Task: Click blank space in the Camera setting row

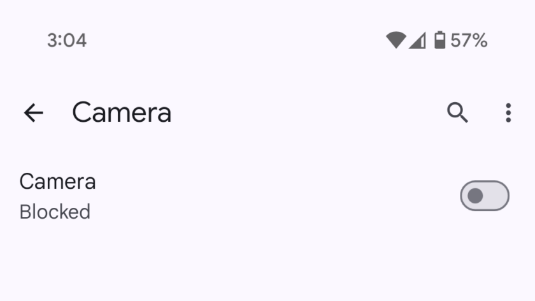Action: point(274,196)
